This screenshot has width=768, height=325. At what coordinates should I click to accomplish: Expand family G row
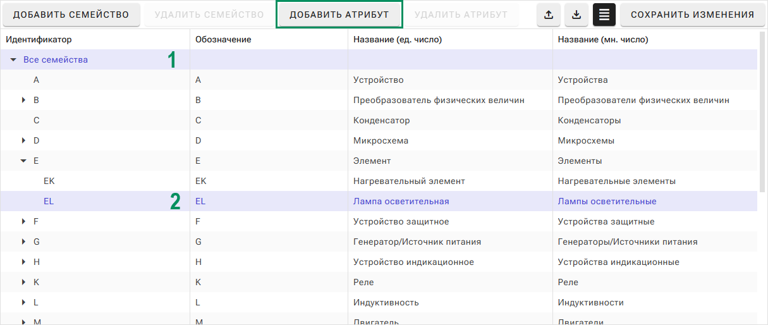point(23,242)
